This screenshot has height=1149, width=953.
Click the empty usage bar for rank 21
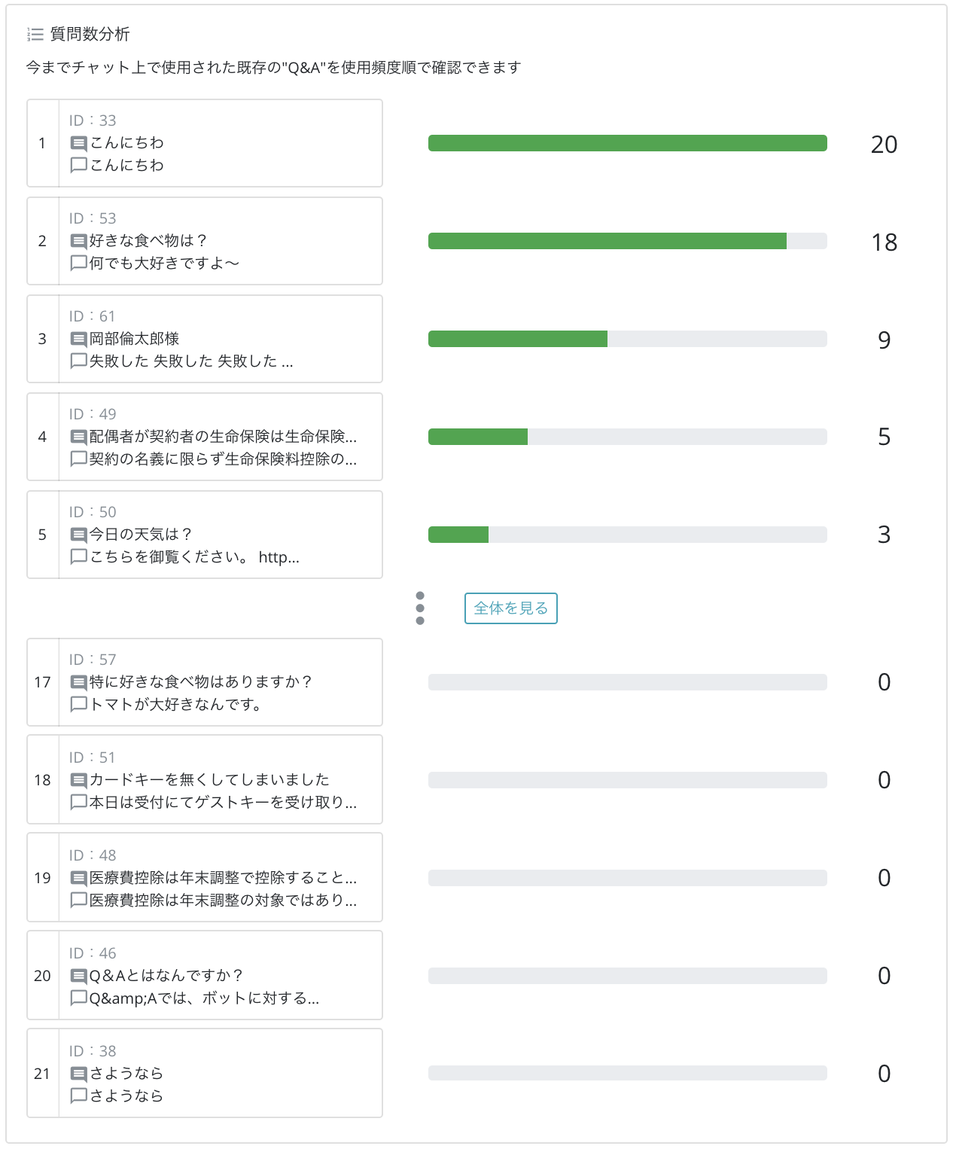[627, 1073]
